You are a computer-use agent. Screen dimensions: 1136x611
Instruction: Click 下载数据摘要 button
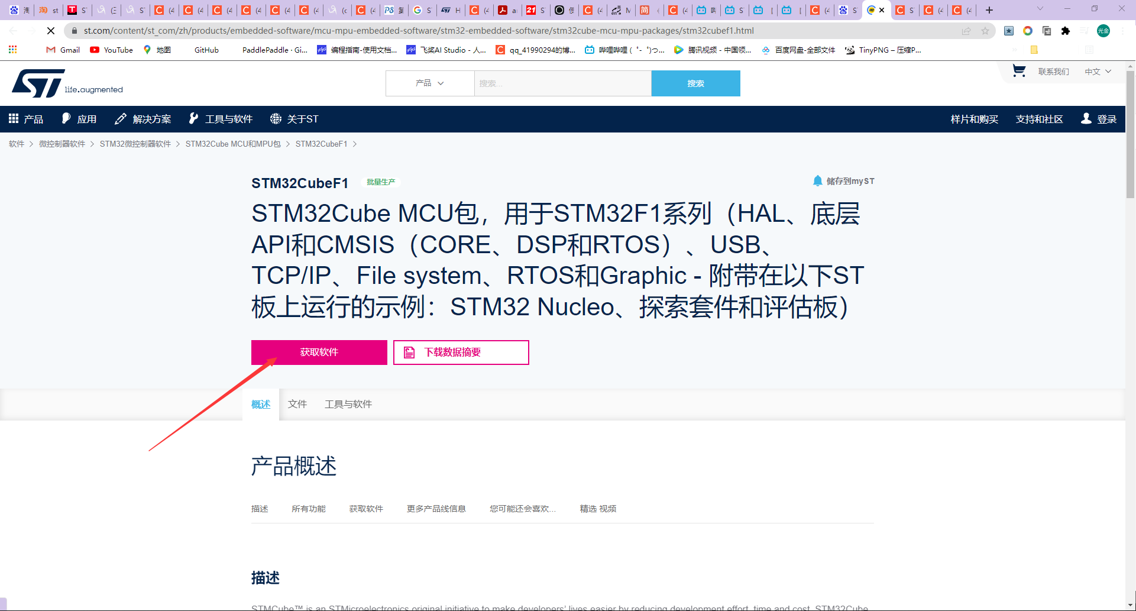coord(461,352)
